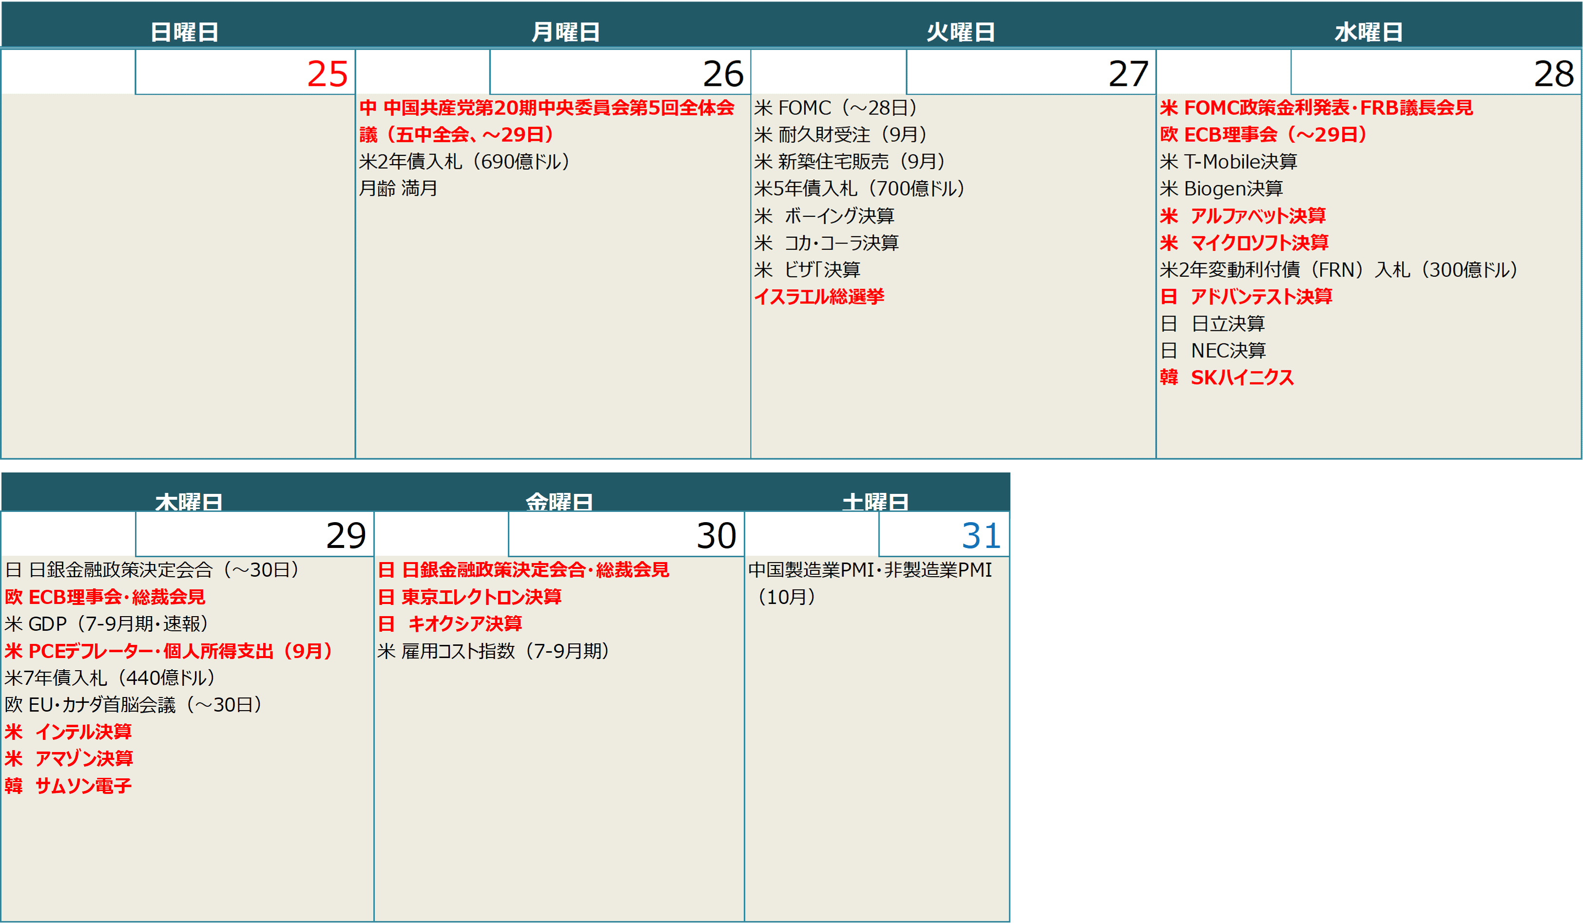Select 日 日銀金融政策決定会合（～30日） entry
Viewport: 1583px width, 923px height.
coord(153,570)
